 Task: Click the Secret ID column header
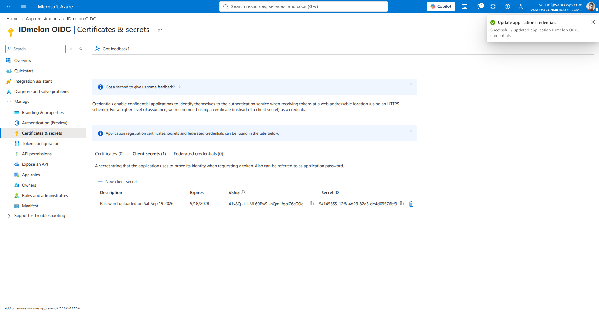(x=330, y=193)
